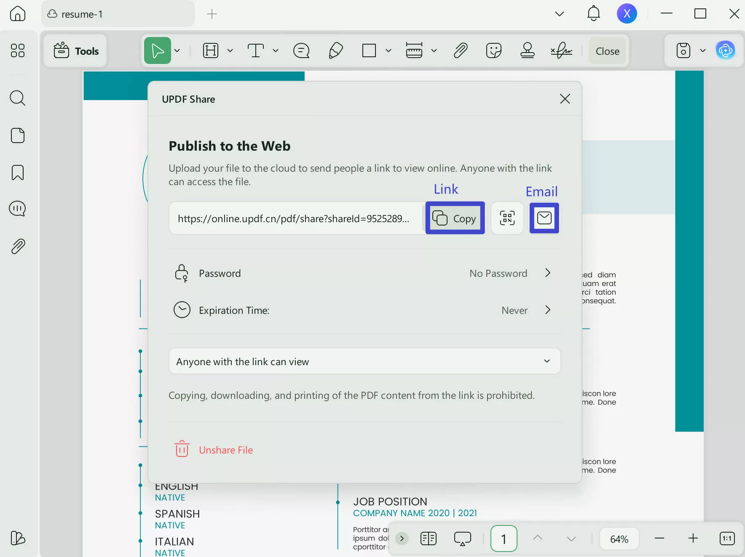The width and height of the screenshot is (745, 557).
Task: Switch to the resume-1 tab
Action: 118,14
